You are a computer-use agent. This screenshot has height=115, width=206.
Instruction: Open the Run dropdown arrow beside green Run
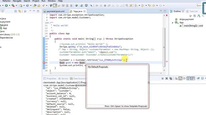click(x=9, y=5)
